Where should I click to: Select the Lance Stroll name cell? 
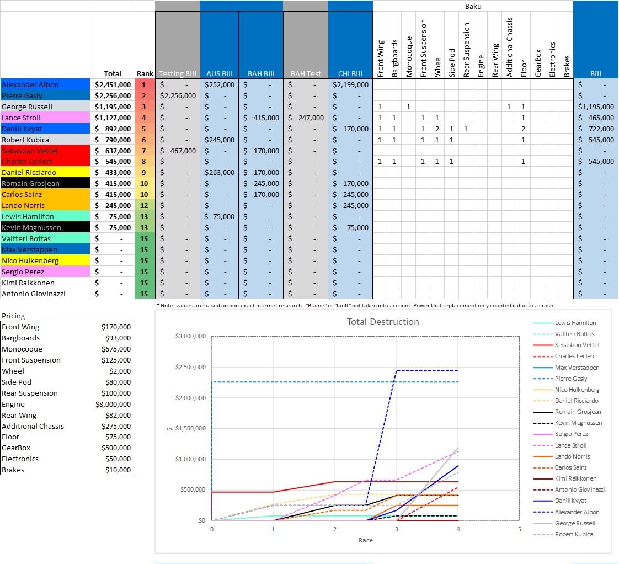point(45,118)
